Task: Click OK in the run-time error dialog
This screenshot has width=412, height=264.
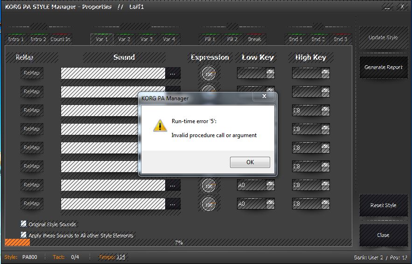Action: [250, 162]
